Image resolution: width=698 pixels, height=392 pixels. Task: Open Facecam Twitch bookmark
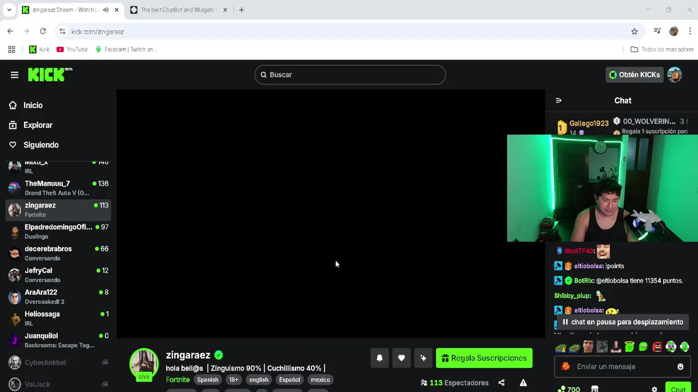126,50
